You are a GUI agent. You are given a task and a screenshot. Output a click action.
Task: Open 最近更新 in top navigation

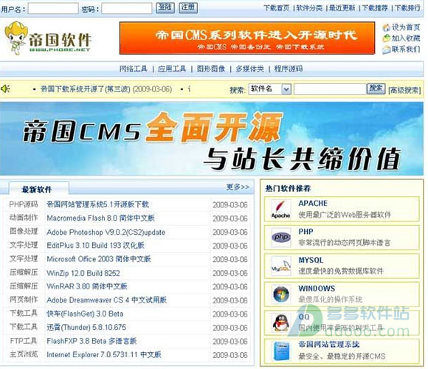[342, 8]
